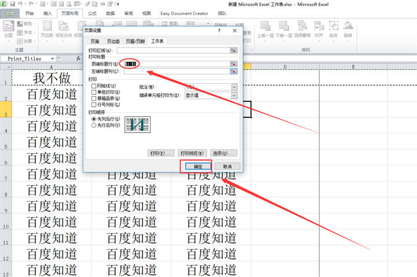
Task: Open the Insert (插入) ribbon tab
Action: coord(47,13)
